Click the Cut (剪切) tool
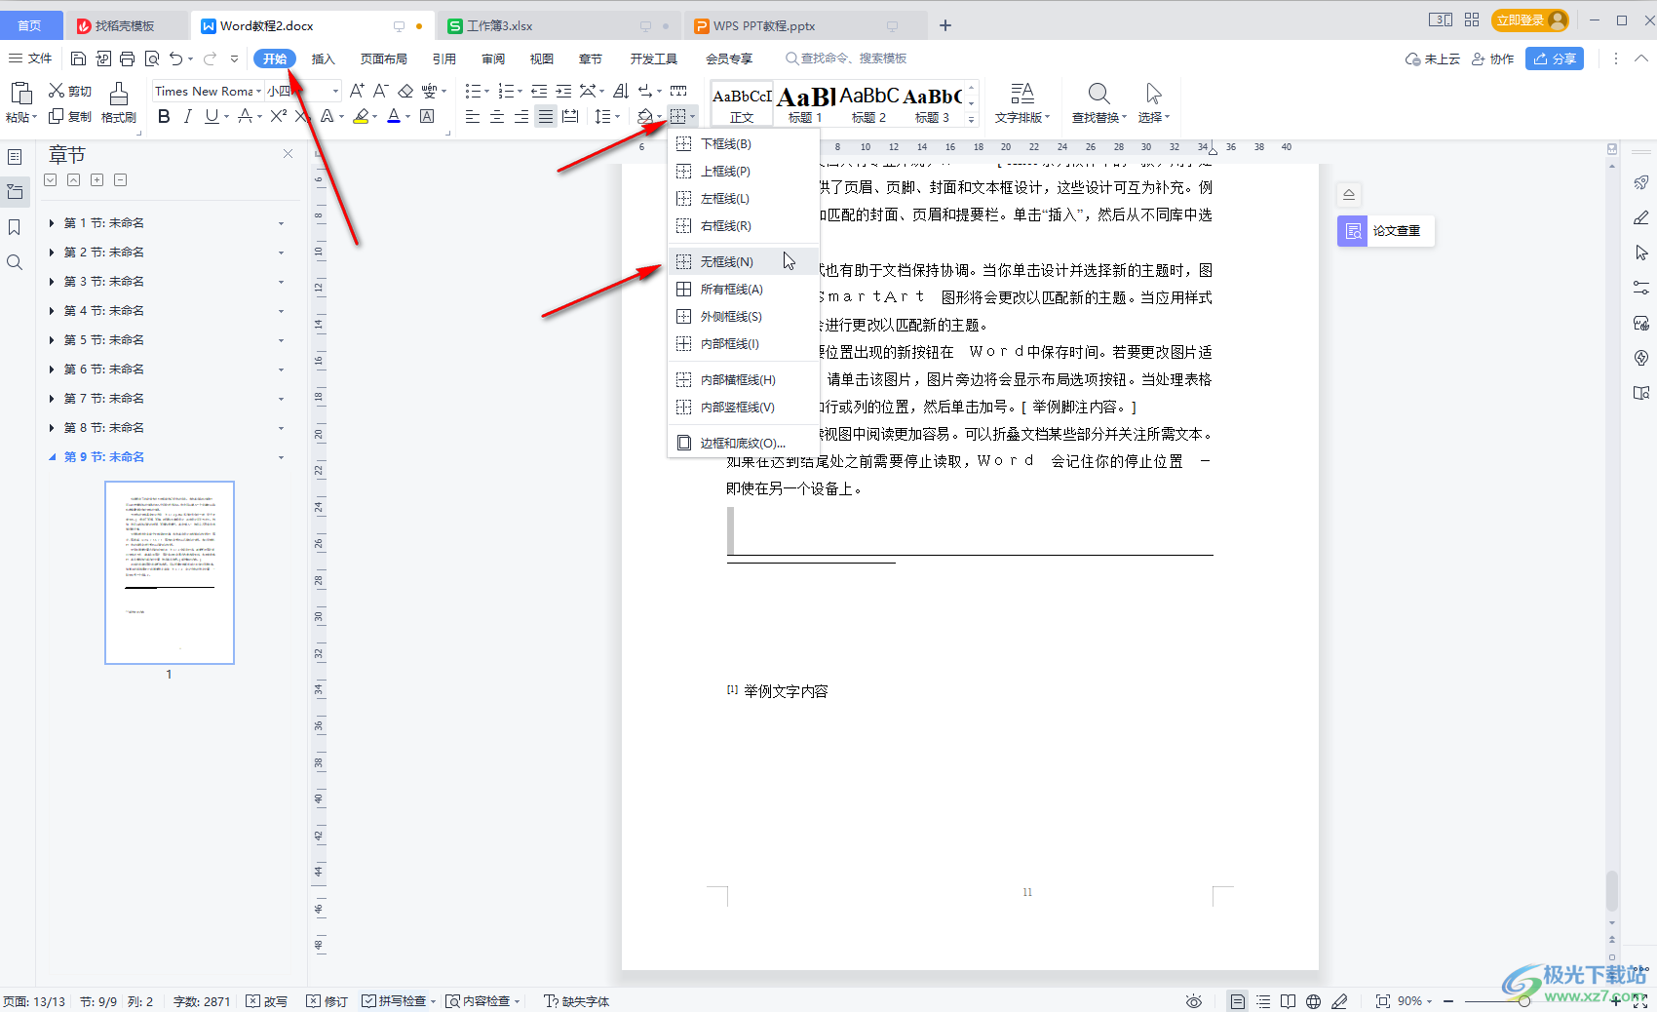Viewport: 1657px width, 1012px height. pos(70,91)
